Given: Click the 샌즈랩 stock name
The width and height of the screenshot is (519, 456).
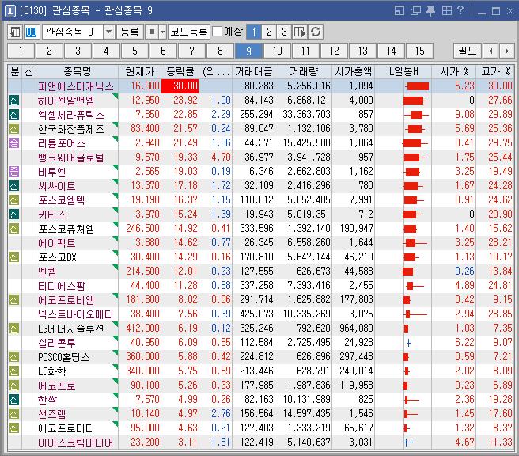Looking at the screenshot, I should [52, 414].
